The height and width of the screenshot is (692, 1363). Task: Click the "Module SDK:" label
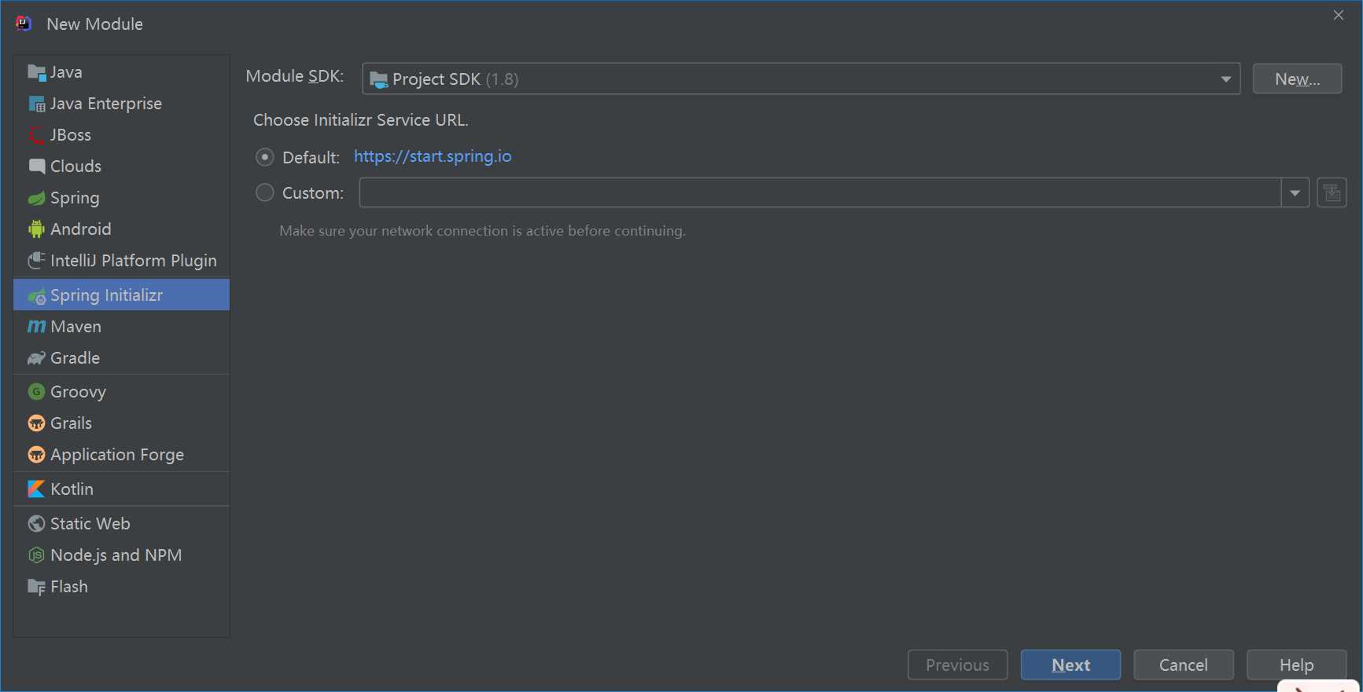[x=295, y=76]
